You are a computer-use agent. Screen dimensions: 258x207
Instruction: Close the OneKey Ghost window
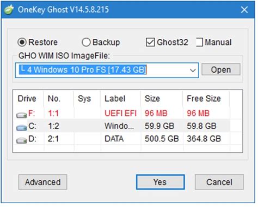tap(244, 10)
